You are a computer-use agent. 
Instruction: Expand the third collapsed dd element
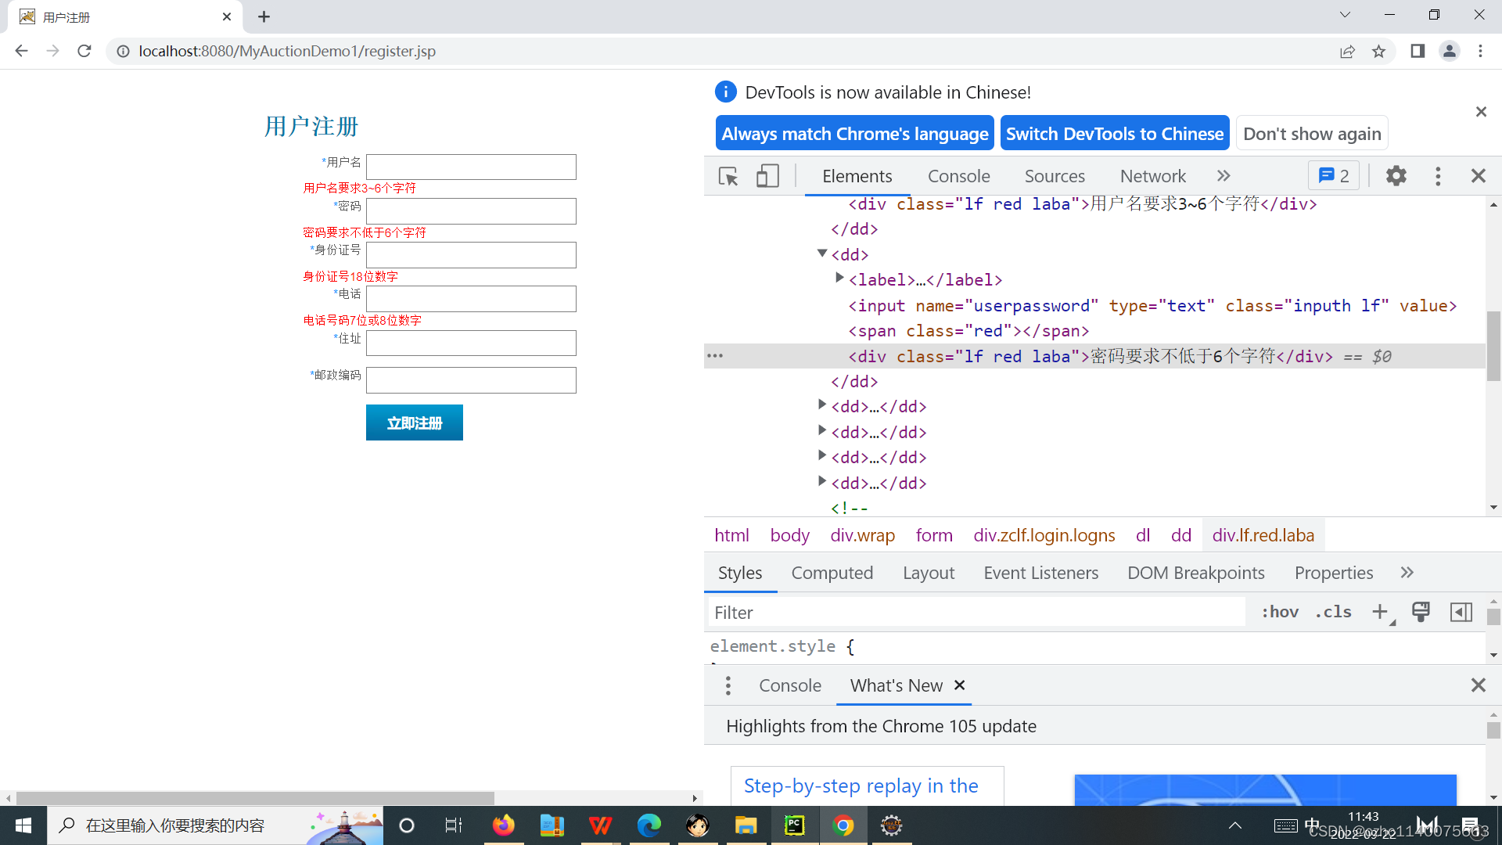coord(821,457)
